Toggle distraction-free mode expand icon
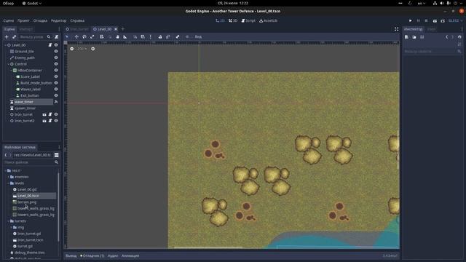The height and width of the screenshot is (262, 466). point(396,29)
